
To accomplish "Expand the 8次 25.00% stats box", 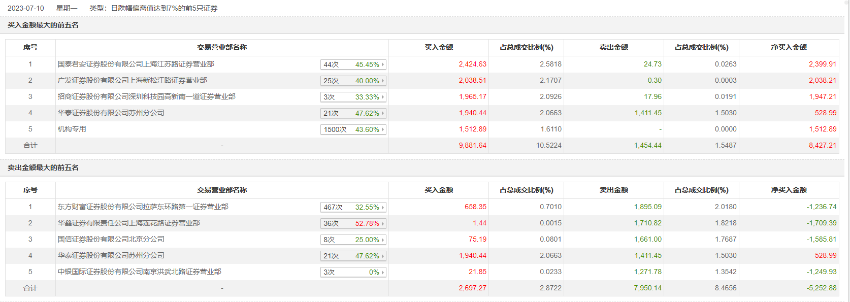I will coord(353,240).
